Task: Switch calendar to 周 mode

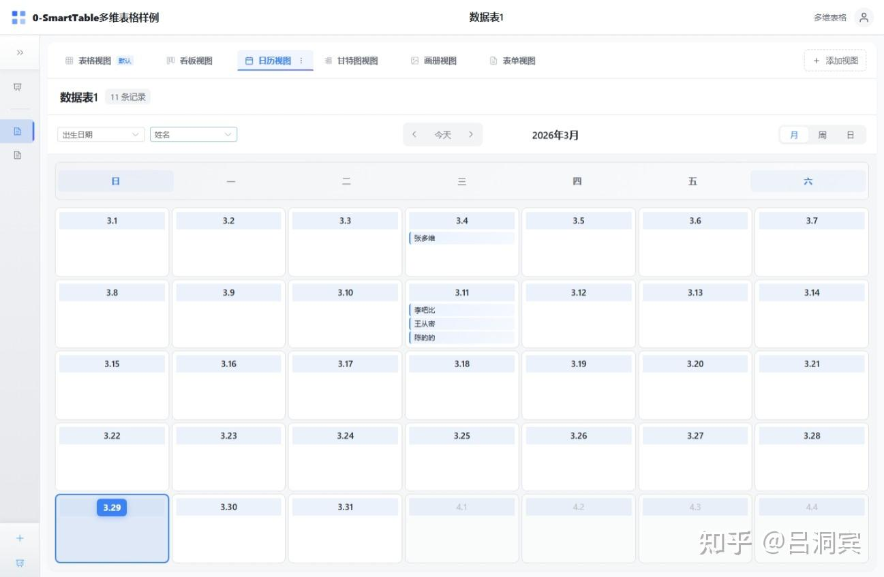Action: [822, 135]
